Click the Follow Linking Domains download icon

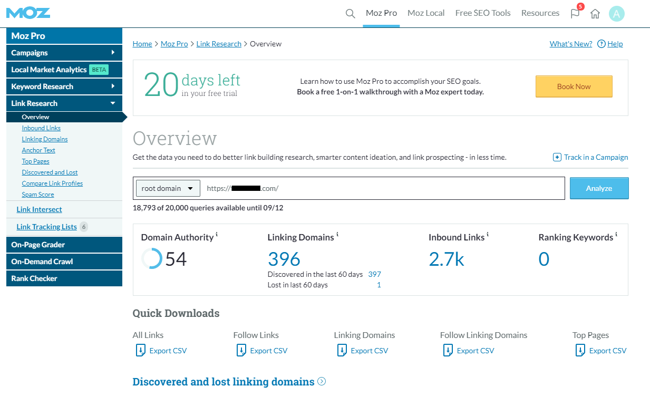[x=448, y=350]
